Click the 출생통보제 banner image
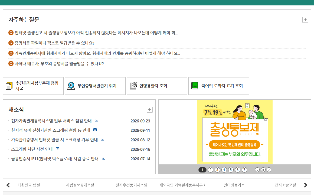This screenshot has width=314, height=195. click(235, 132)
